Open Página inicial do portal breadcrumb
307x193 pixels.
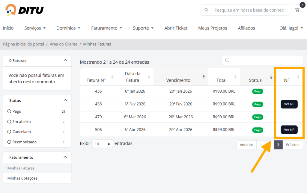[x=23, y=44]
